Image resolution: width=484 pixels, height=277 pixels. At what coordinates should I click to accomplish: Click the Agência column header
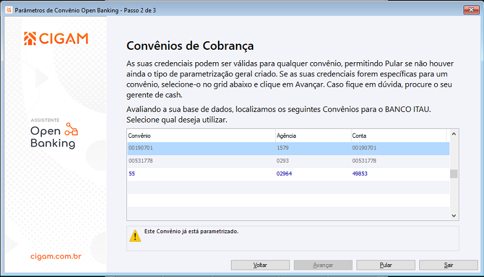point(312,135)
